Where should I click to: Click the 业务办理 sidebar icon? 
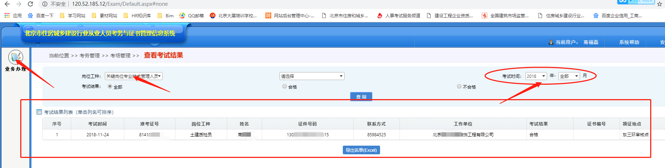[x=16, y=57]
